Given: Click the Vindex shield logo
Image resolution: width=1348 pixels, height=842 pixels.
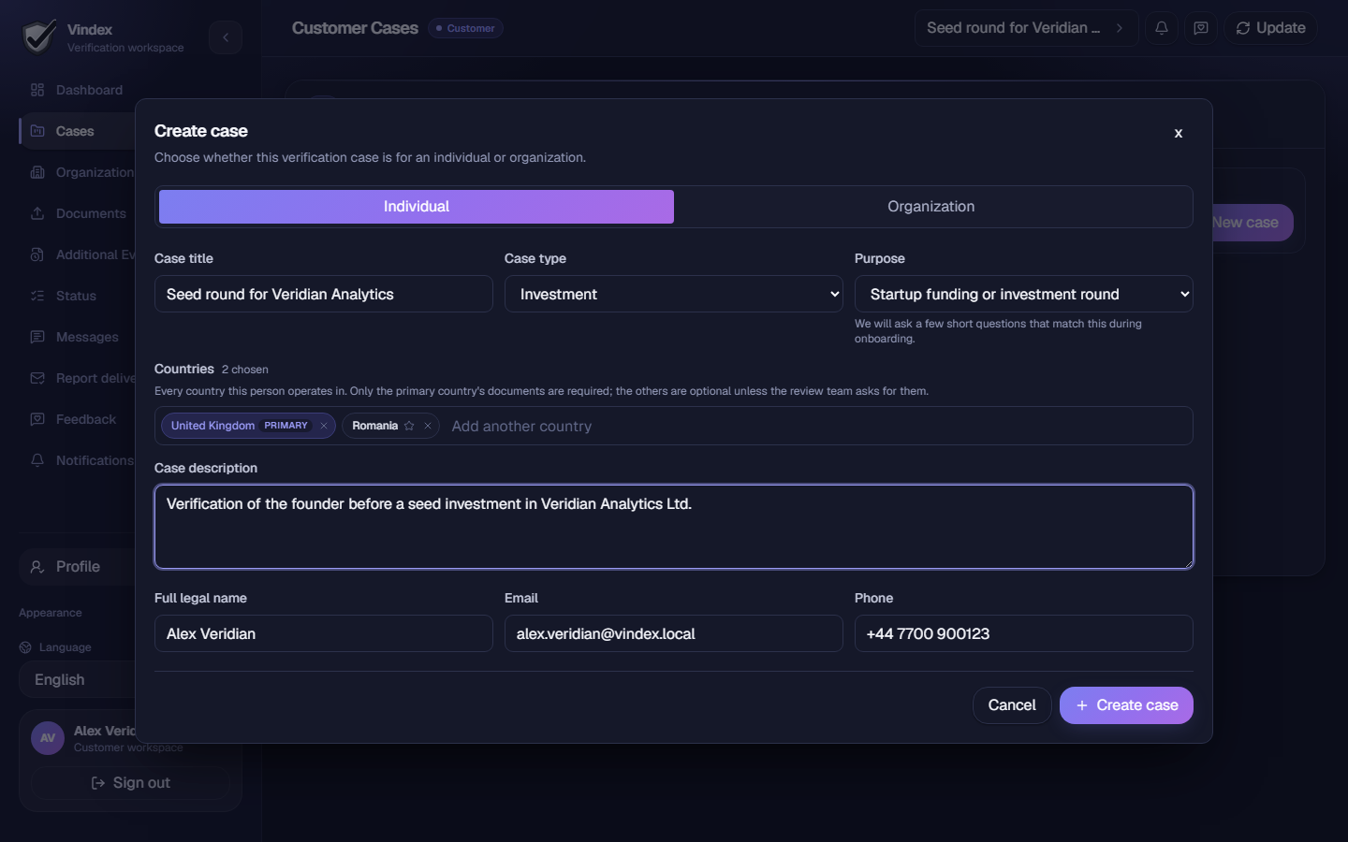Looking at the screenshot, I should 39,37.
